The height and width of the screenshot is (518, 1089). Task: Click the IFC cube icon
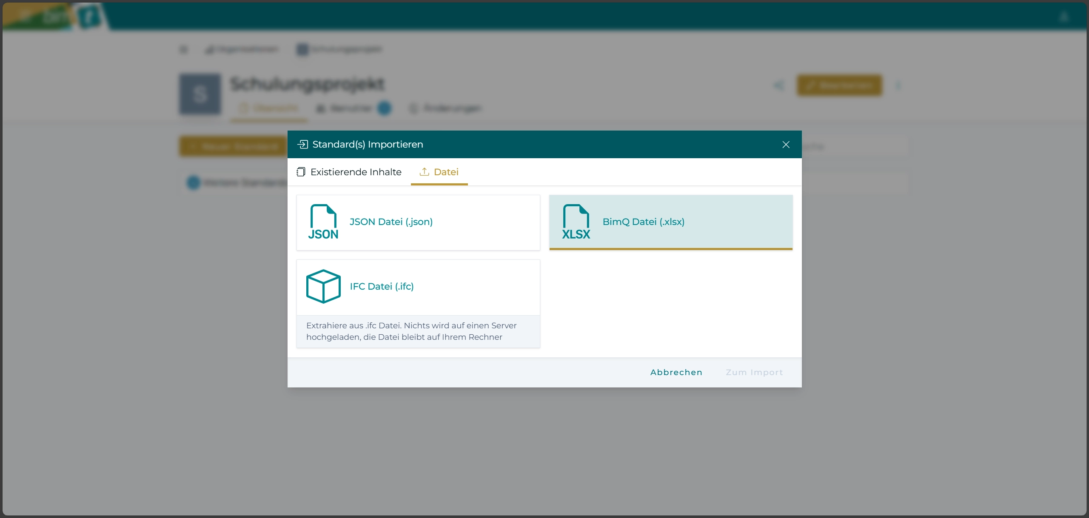click(323, 286)
